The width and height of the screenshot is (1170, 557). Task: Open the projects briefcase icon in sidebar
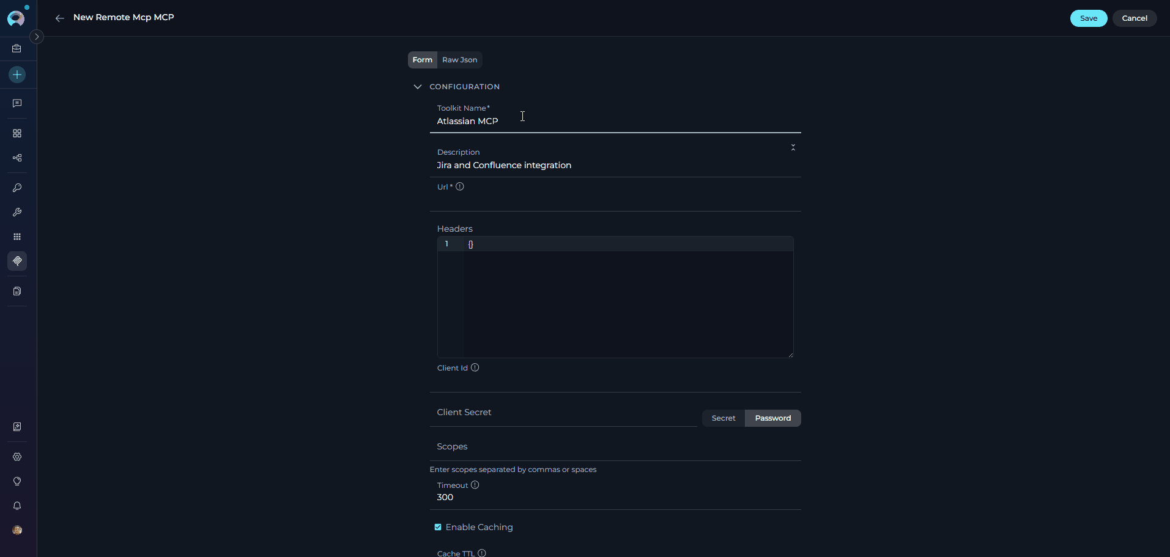[17, 49]
